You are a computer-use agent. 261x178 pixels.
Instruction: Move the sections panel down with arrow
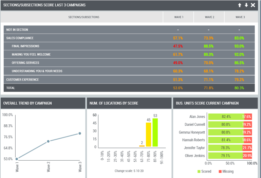(246, 5)
